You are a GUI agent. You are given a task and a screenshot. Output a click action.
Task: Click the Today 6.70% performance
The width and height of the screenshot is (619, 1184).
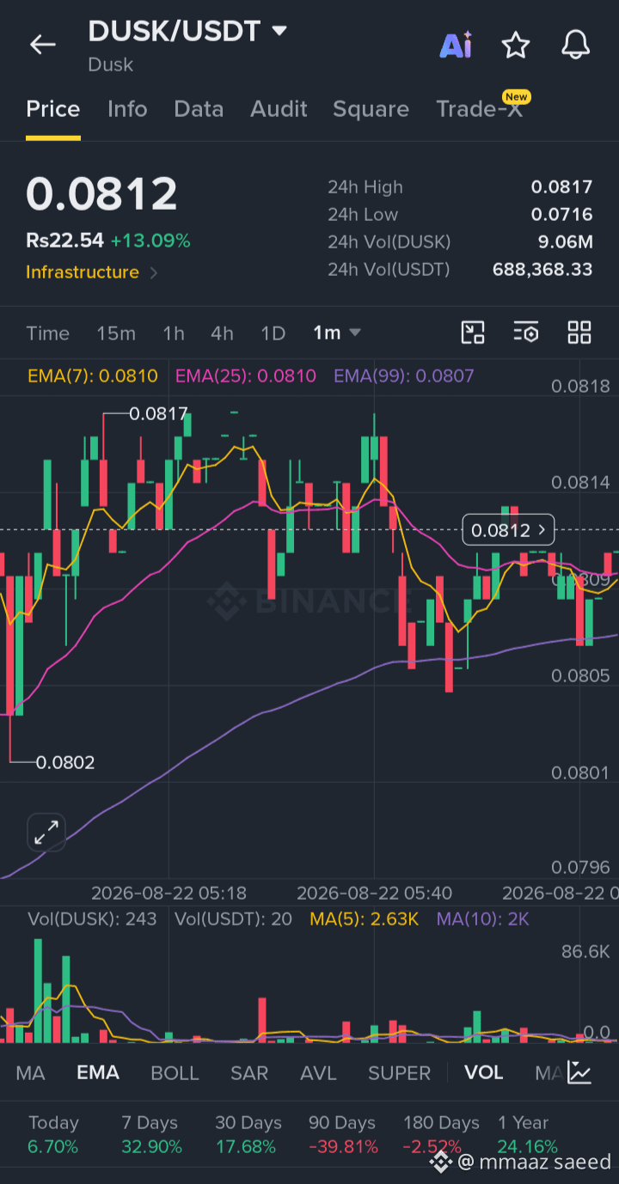click(53, 1134)
